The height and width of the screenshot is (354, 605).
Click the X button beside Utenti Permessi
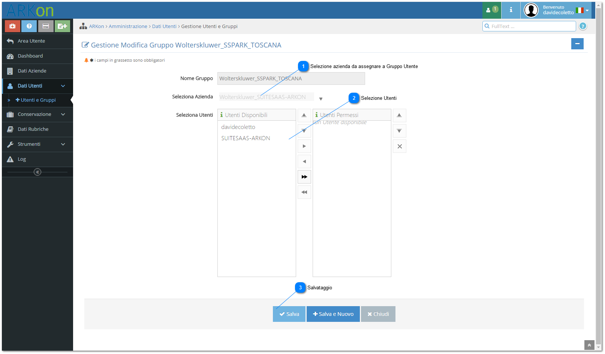click(x=399, y=146)
